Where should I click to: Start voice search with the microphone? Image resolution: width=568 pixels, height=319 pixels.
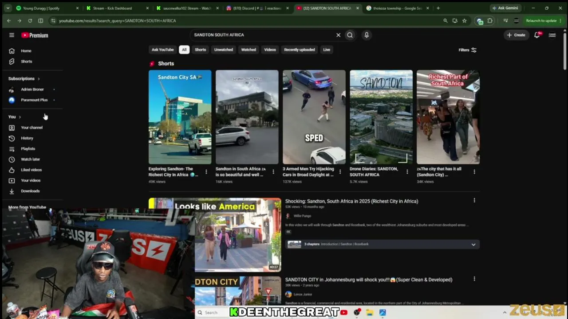tap(367, 35)
